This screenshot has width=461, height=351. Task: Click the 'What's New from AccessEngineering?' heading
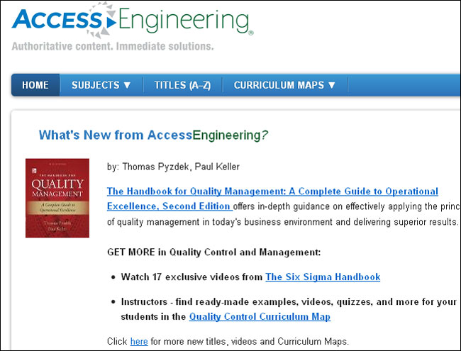(x=153, y=135)
